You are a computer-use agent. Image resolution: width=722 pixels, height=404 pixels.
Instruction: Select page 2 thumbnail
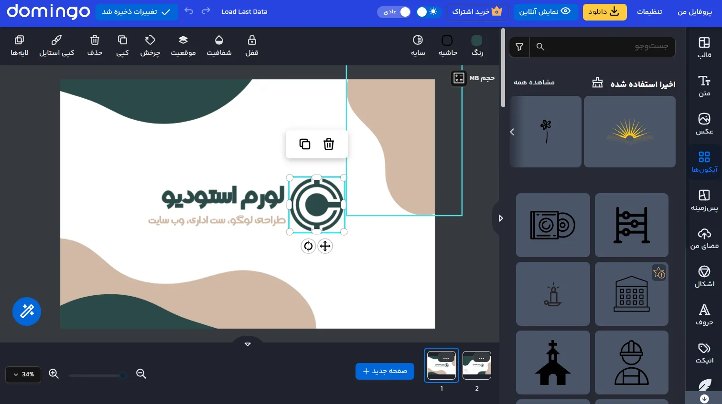pos(477,365)
